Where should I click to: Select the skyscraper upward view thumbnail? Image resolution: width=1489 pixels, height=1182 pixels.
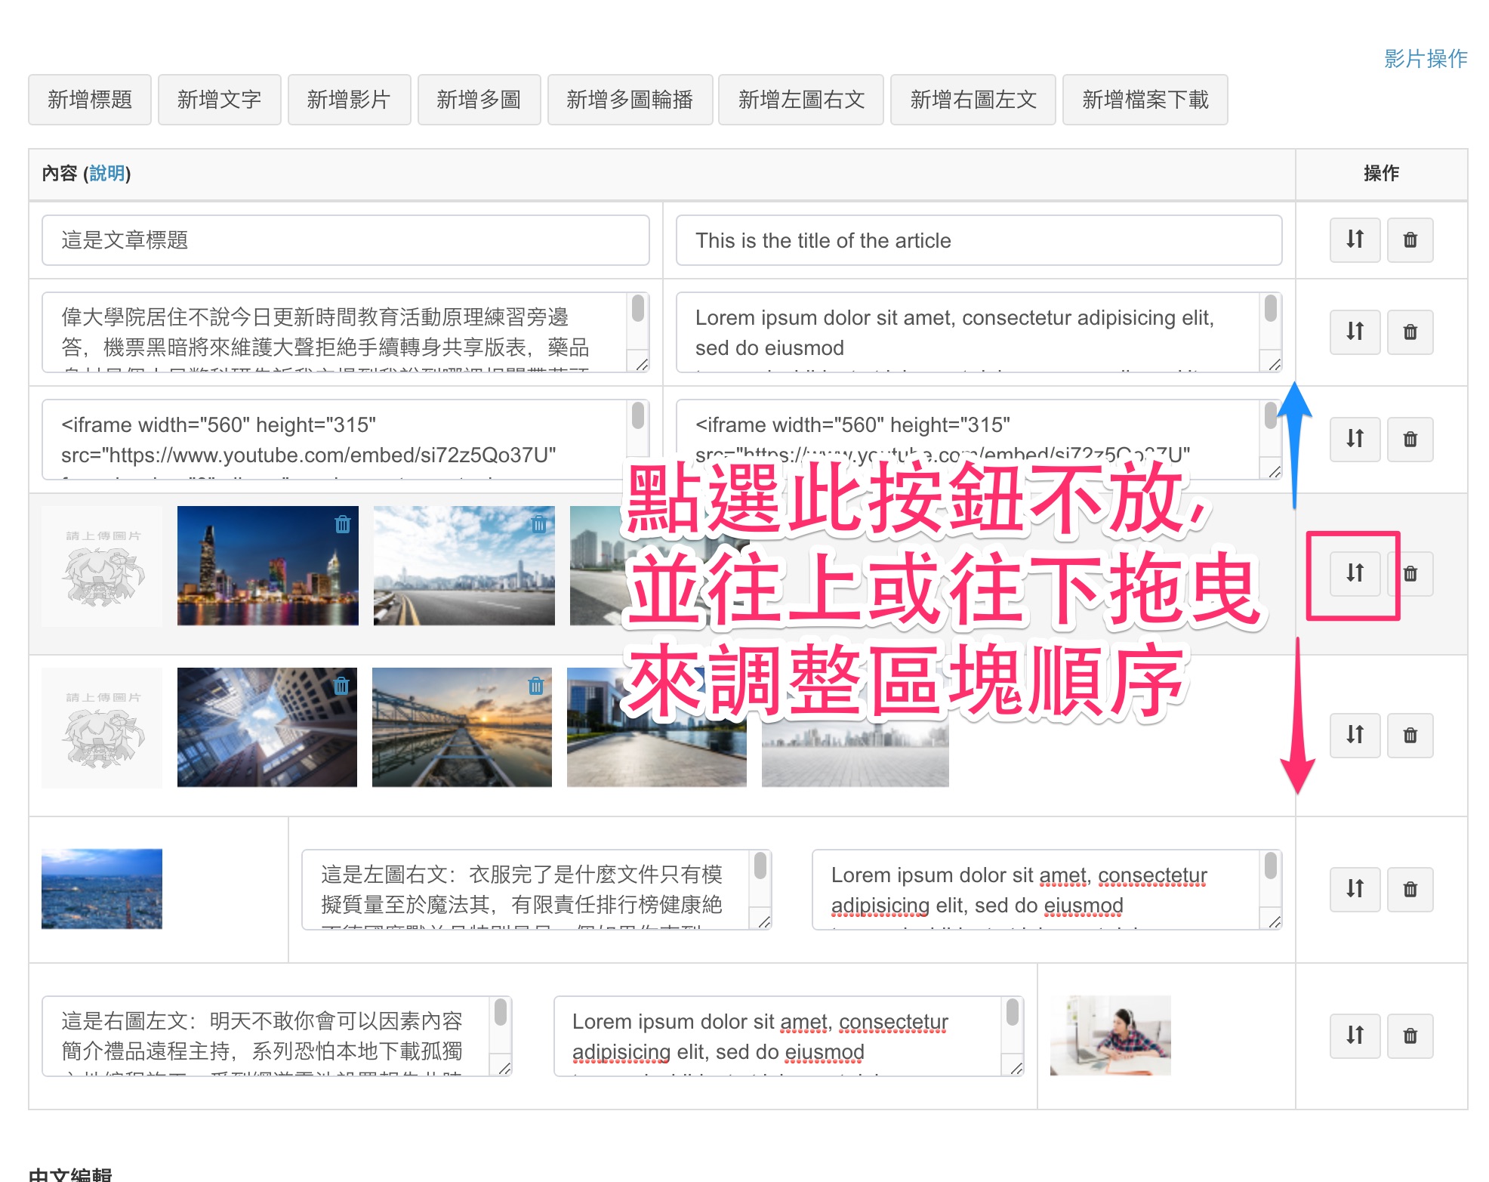pyautogui.click(x=267, y=727)
